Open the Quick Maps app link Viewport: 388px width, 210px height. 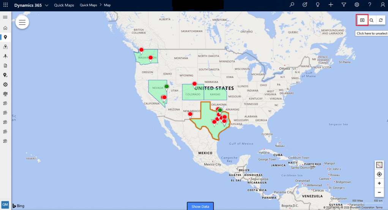tap(64, 5)
